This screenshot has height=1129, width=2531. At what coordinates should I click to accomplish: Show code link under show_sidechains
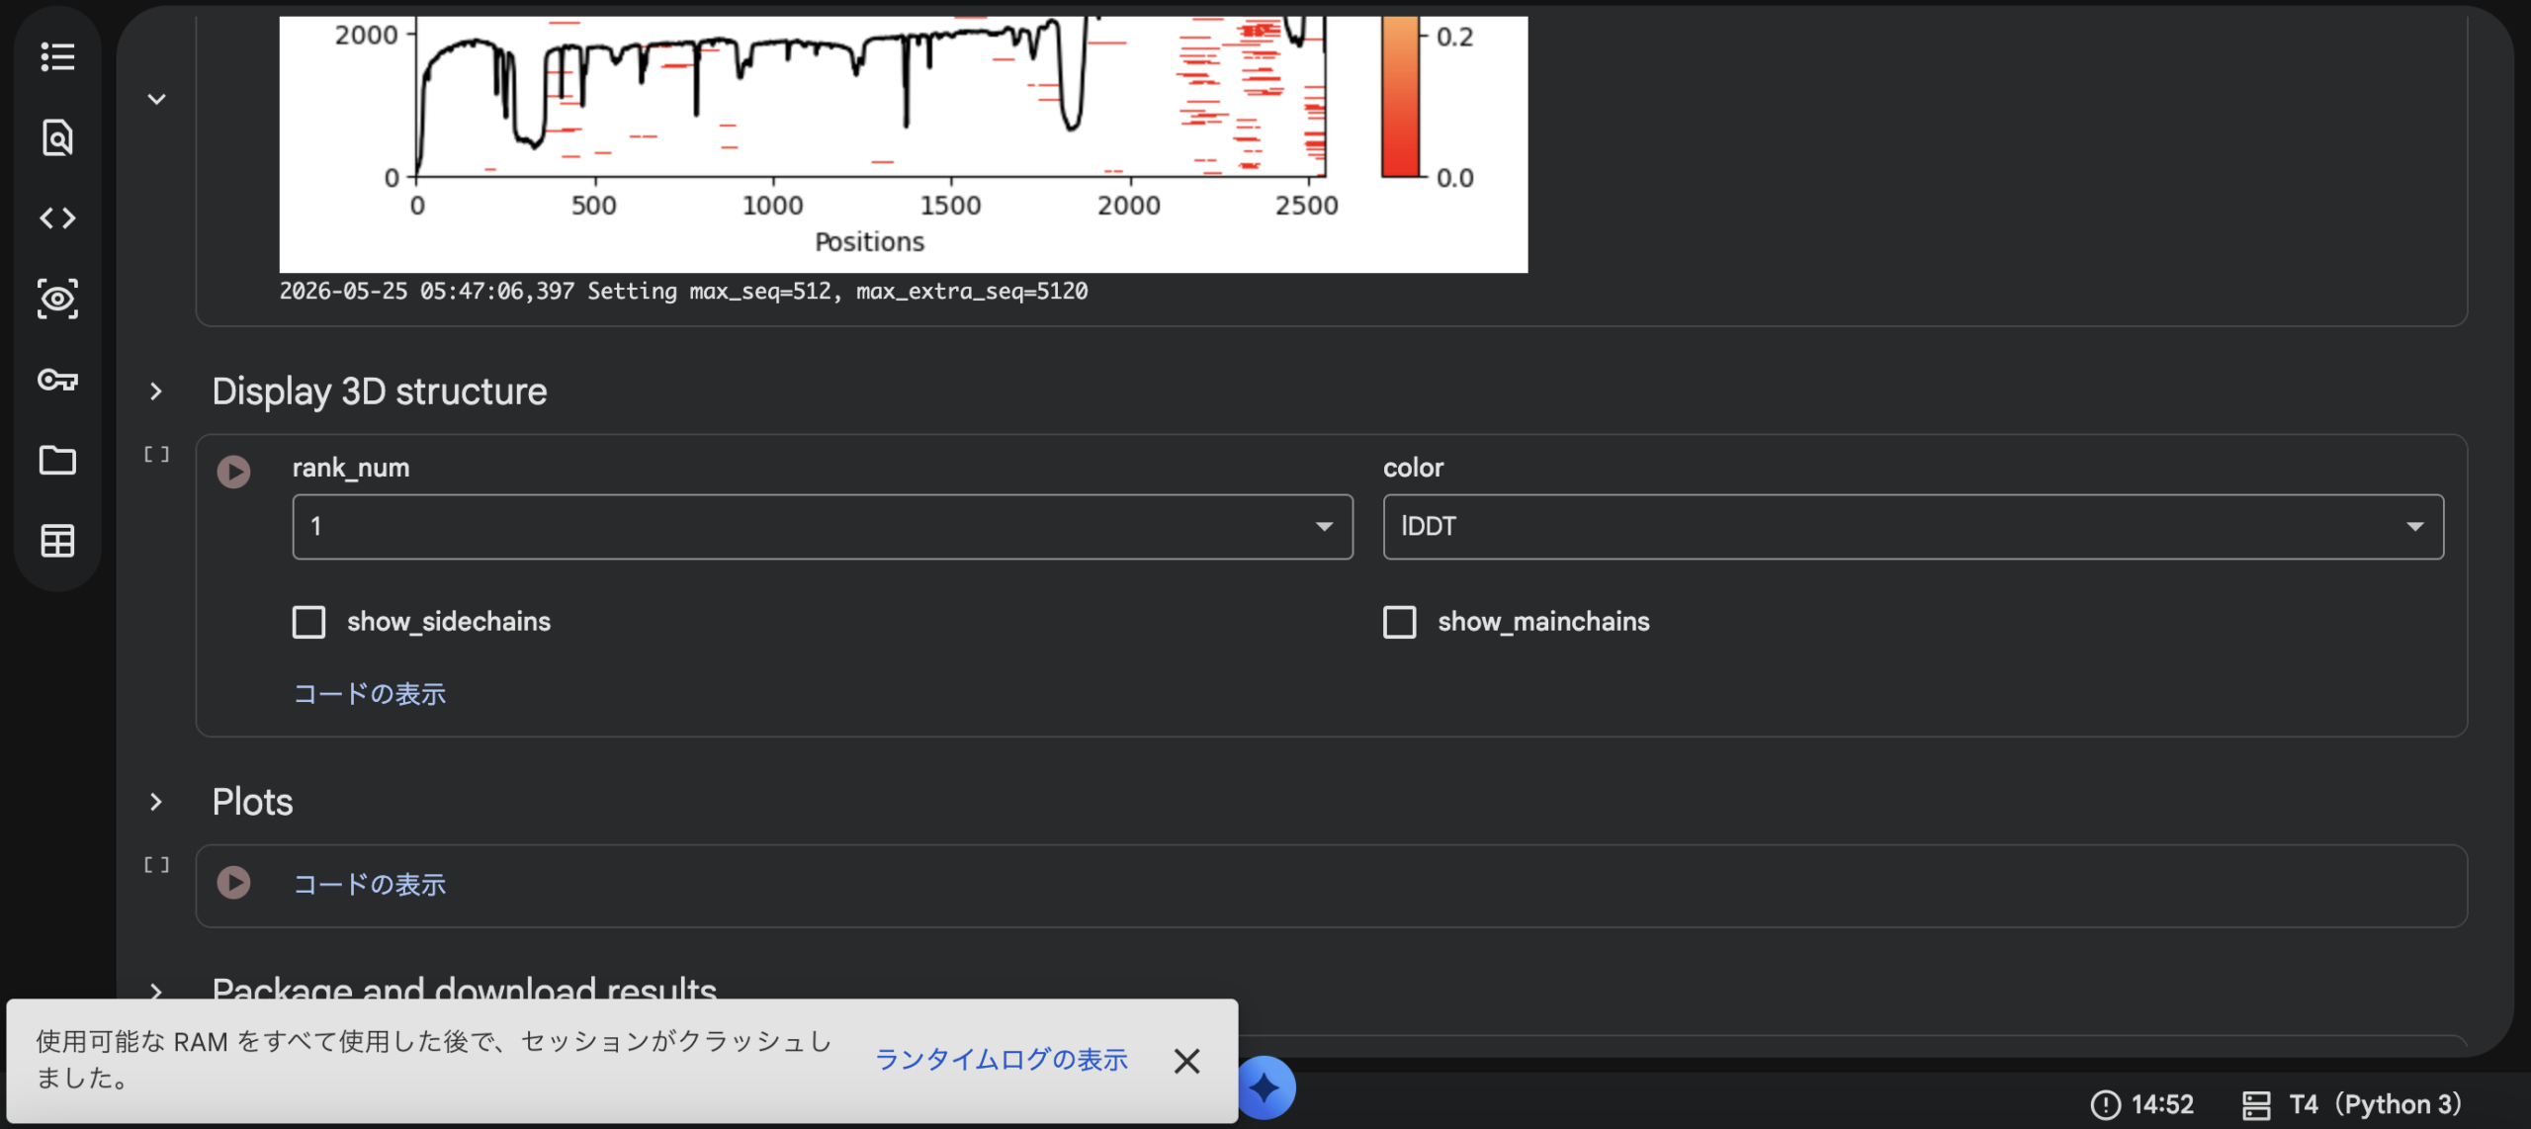point(370,694)
